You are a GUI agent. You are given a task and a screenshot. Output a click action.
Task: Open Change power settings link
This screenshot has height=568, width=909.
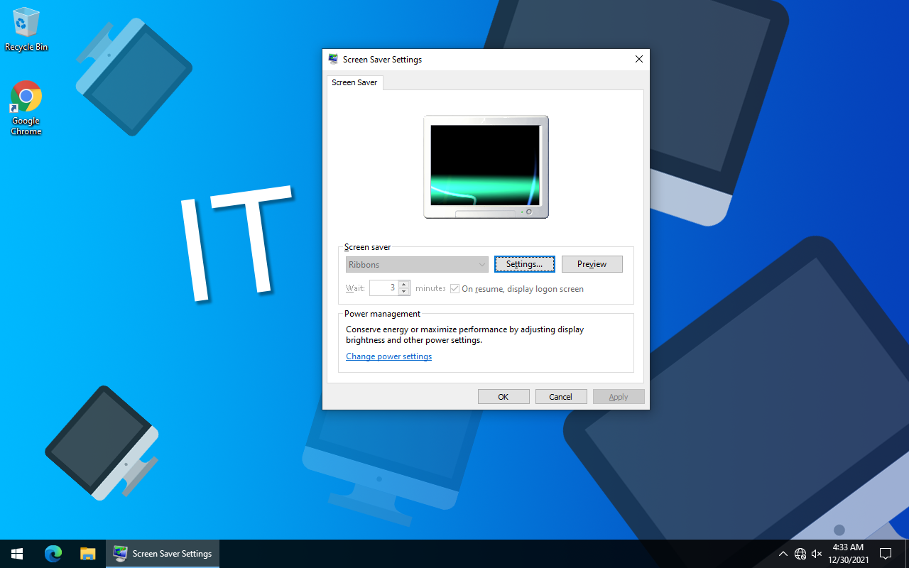pos(388,356)
